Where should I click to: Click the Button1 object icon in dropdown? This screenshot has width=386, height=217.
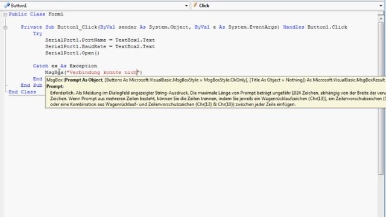7,5
